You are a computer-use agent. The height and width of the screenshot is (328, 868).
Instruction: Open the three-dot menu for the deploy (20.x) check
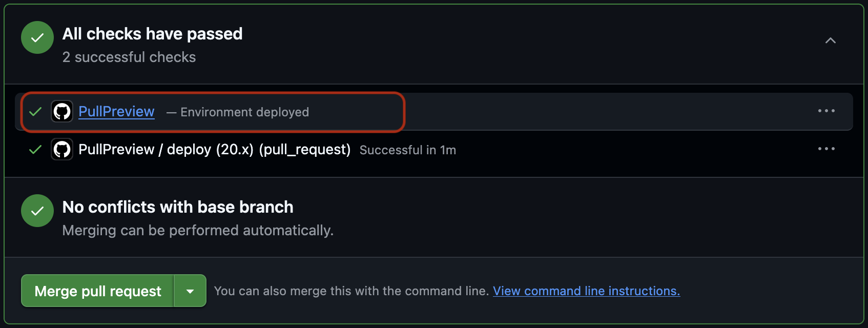point(826,149)
